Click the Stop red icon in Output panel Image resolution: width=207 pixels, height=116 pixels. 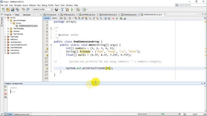pos(5,94)
